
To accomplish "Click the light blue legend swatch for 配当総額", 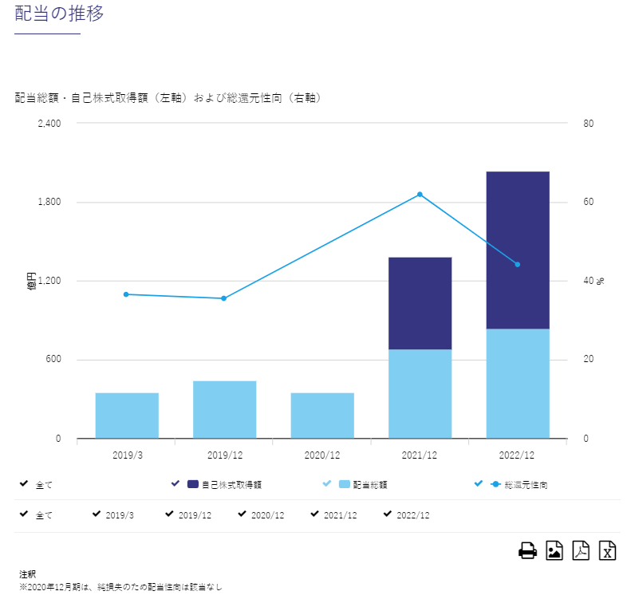I will [345, 484].
